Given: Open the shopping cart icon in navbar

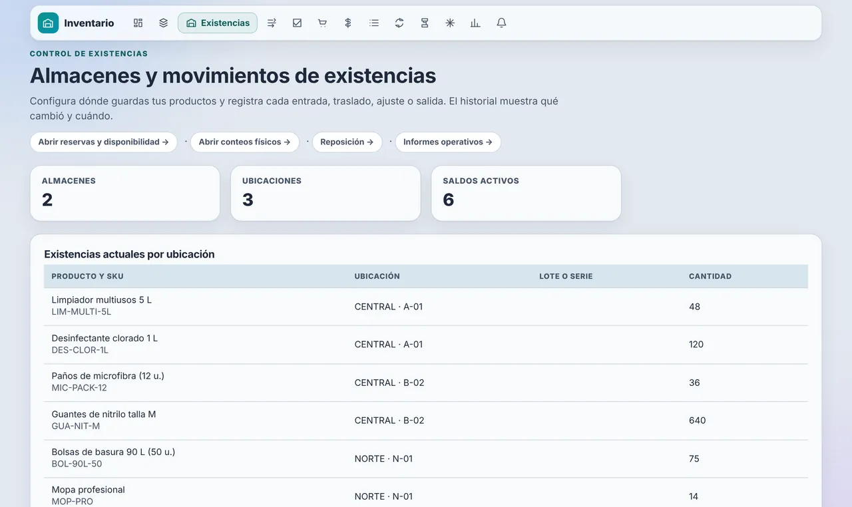Looking at the screenshot, I should coord(322,23).
